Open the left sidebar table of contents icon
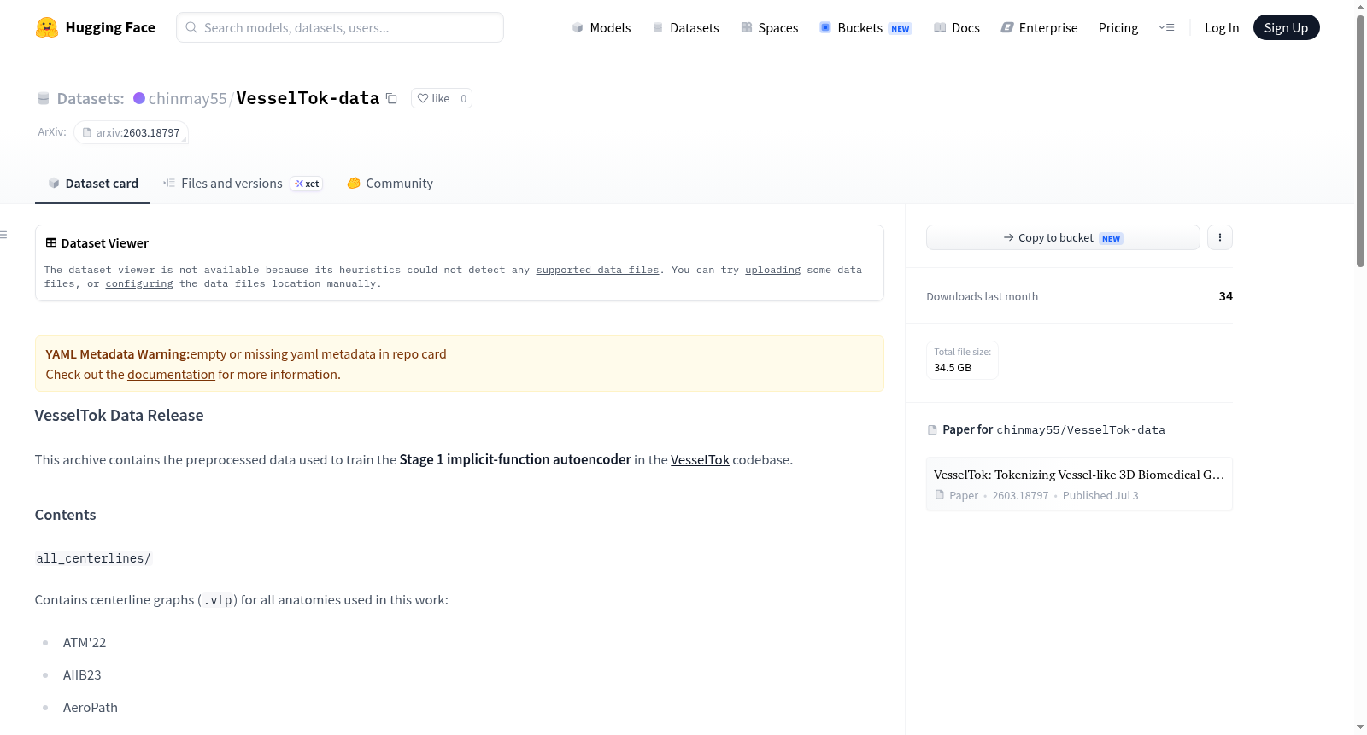Image resolution: width=1367 pixels, height=735 pixels. point(4,235)
